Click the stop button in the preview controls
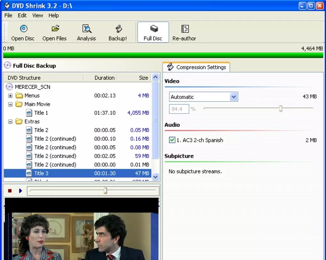The height and width of the screenshot is (260, 326). click(10, 191)
